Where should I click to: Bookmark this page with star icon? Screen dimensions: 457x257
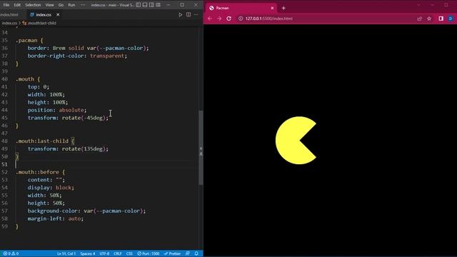[x=429, y=19]
